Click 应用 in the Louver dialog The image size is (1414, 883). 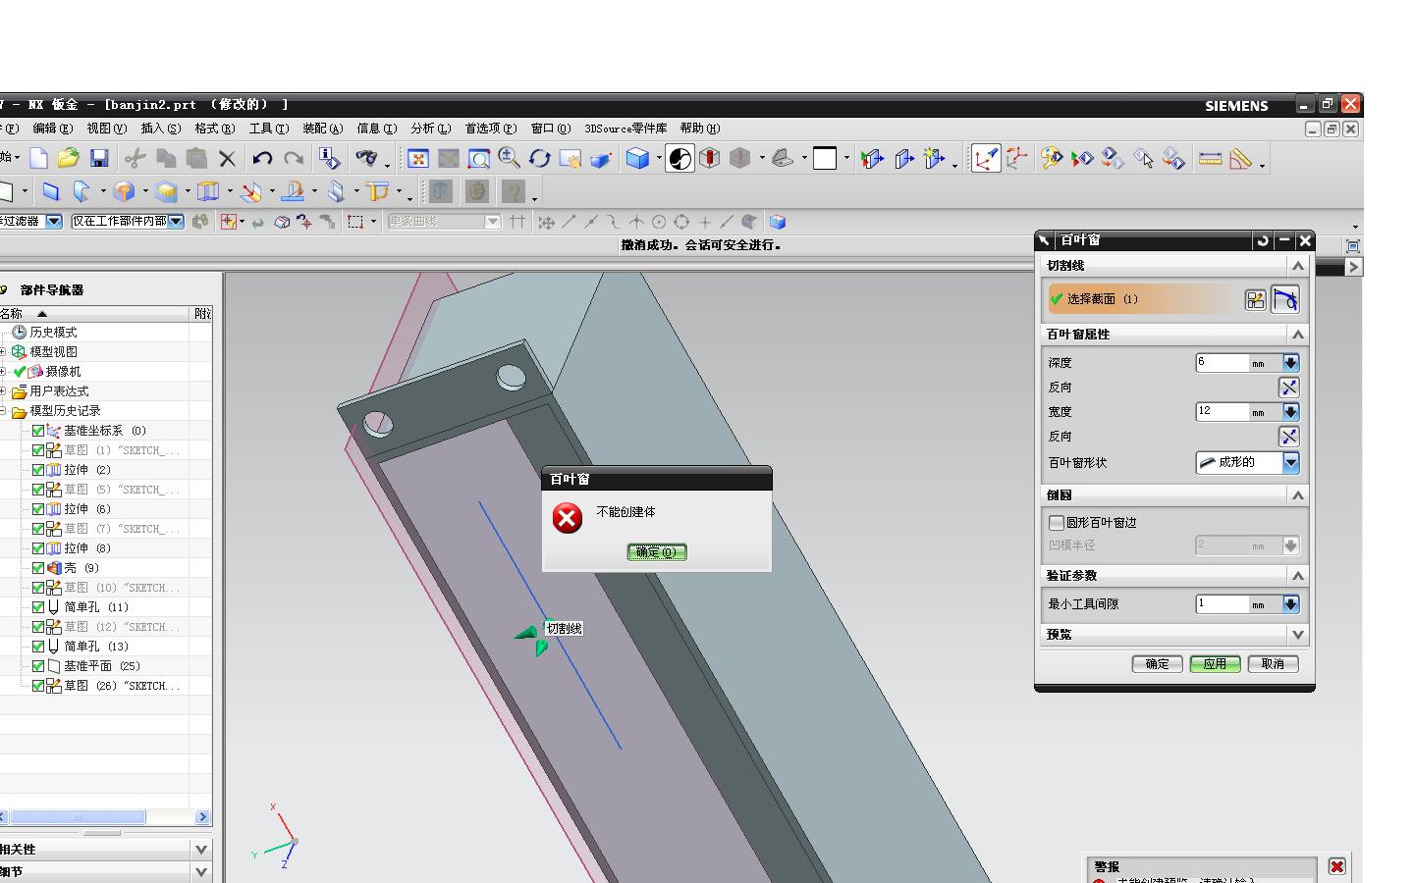pos(1215,664)
